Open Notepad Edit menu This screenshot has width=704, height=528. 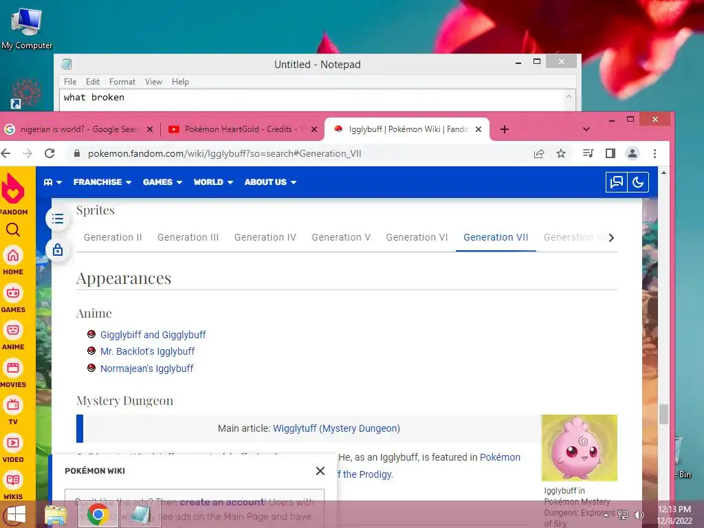(93, 82)
